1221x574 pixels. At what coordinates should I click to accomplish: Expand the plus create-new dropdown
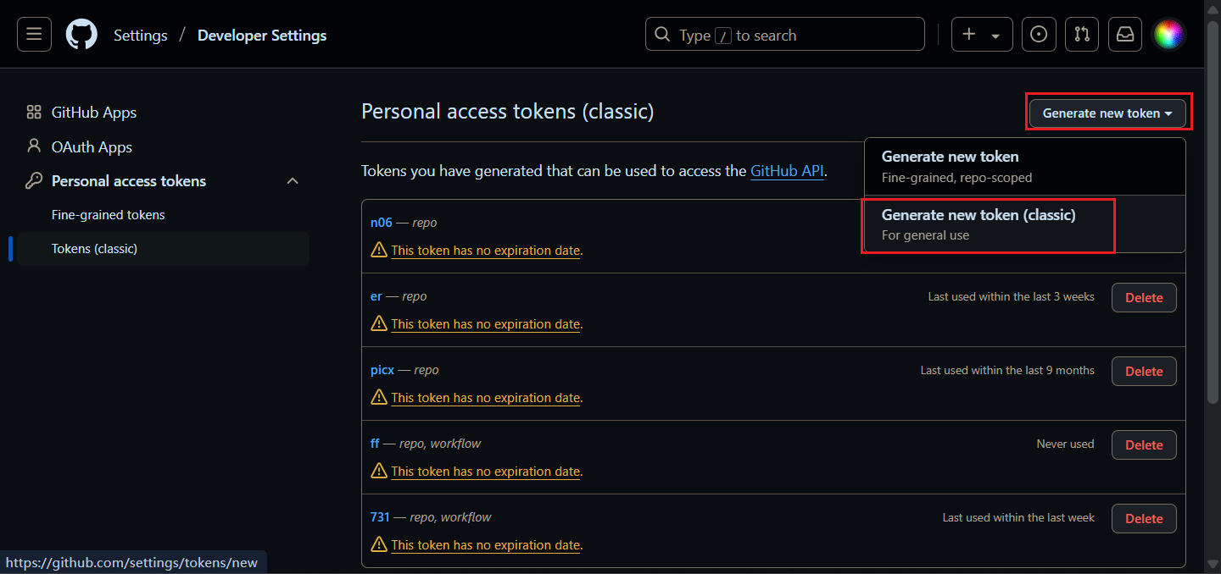[982, 35]
